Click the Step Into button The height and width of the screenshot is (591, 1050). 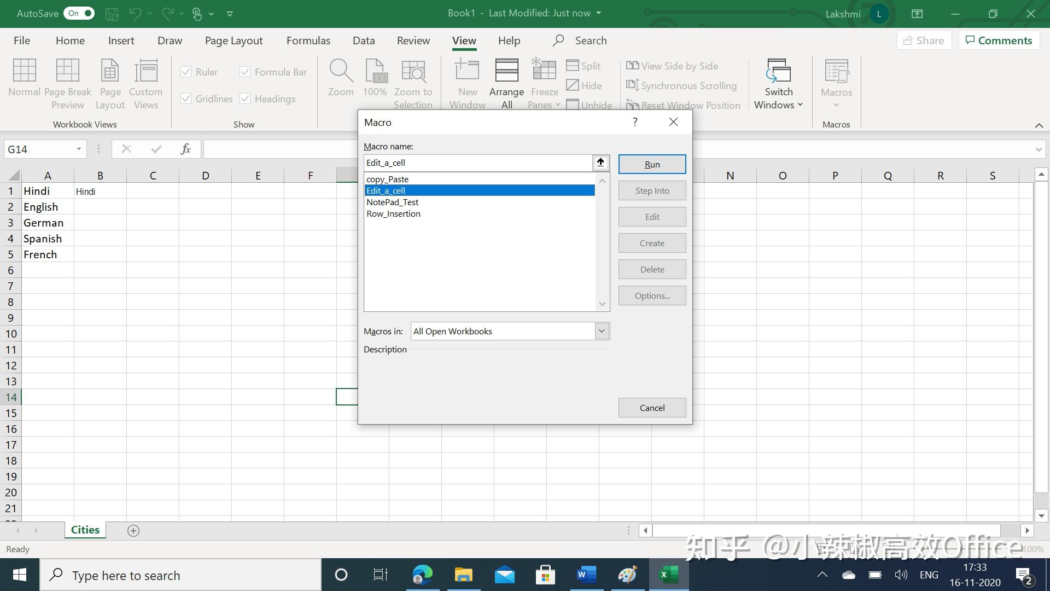[651, 190]
